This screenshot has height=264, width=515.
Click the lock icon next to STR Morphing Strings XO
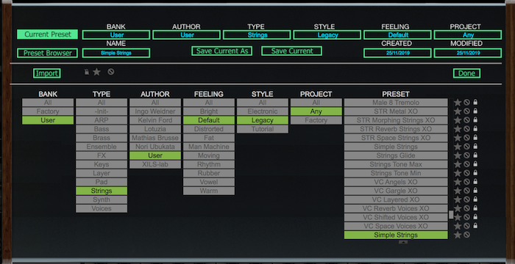click(475, 120)
